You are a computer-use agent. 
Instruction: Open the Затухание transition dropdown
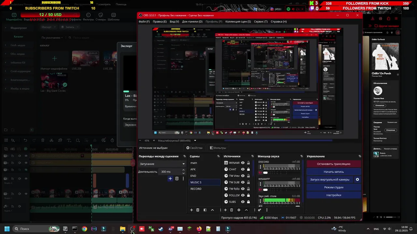pos(162,164)
